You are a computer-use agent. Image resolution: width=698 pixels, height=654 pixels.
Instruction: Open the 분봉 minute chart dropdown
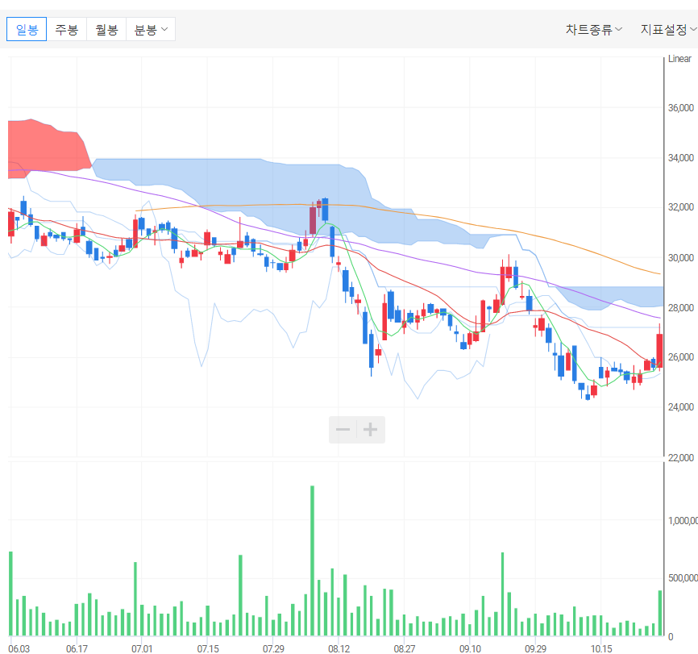(151, 29)
